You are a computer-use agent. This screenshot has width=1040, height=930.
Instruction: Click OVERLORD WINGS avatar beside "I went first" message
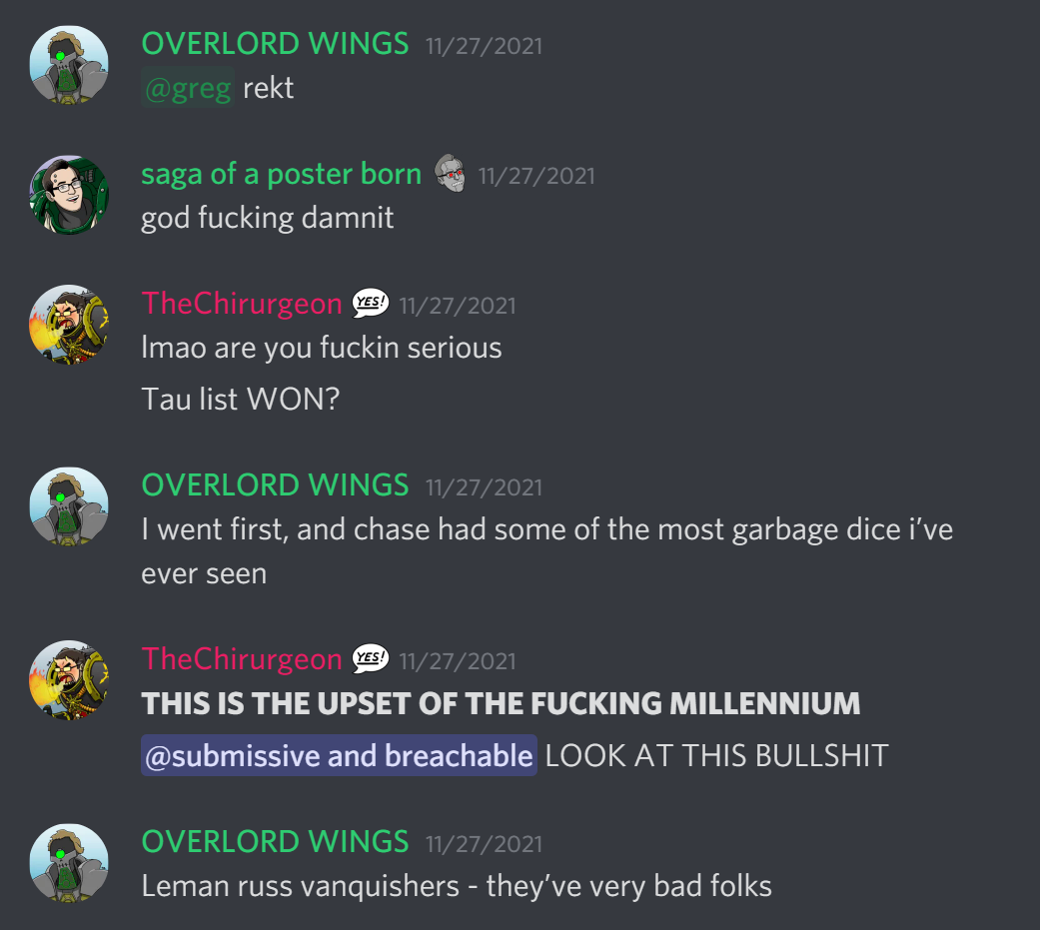pyautogui.click(x=69, y=506)
